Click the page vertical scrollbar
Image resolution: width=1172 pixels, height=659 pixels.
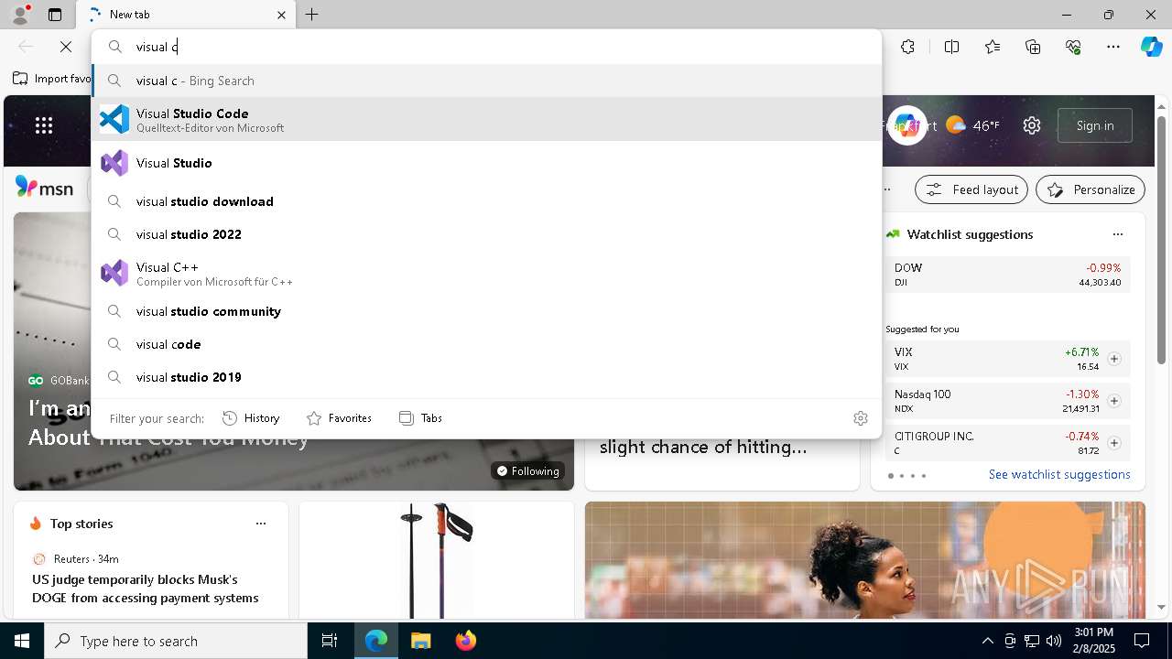(1161, 238)
